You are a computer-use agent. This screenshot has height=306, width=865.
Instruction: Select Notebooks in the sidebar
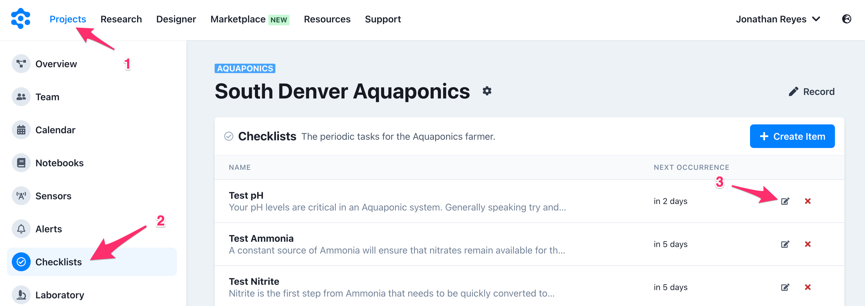[59, 163]
